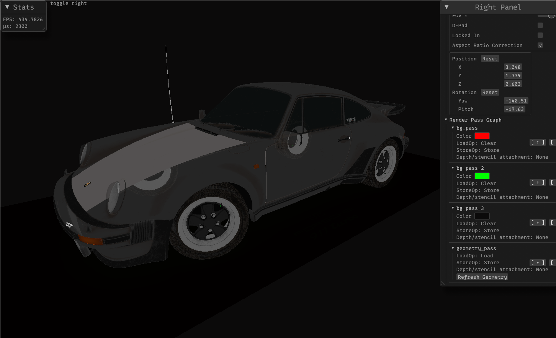Image resolution: width=556 pixels, height=338 pixels.
Task: Move bg_pass up with its arrow button
Action: coord(538,142)
